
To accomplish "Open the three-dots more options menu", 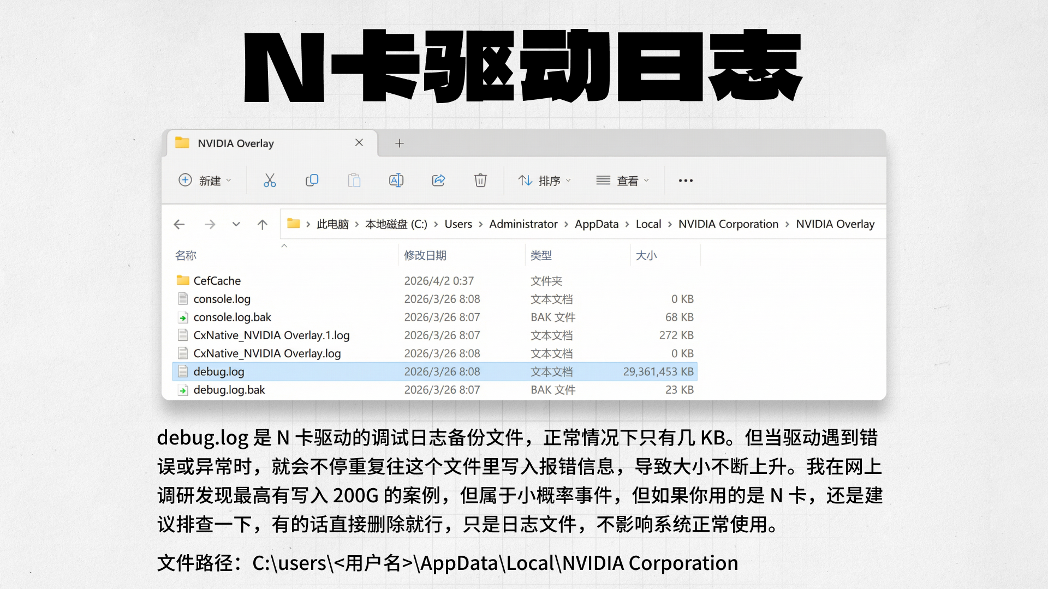I will (686, 181).
